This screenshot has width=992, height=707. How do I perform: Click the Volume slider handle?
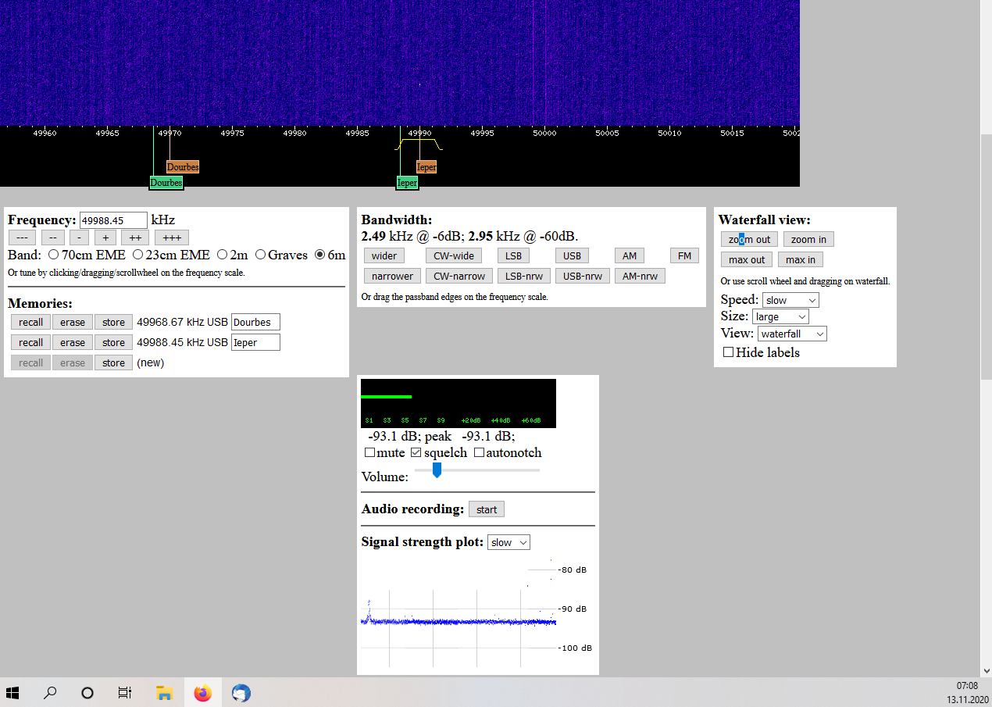point(437,470)
